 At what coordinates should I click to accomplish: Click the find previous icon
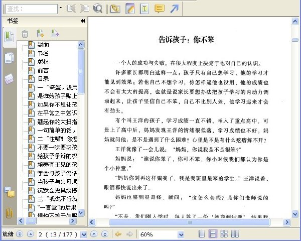(x=71, y=9)
